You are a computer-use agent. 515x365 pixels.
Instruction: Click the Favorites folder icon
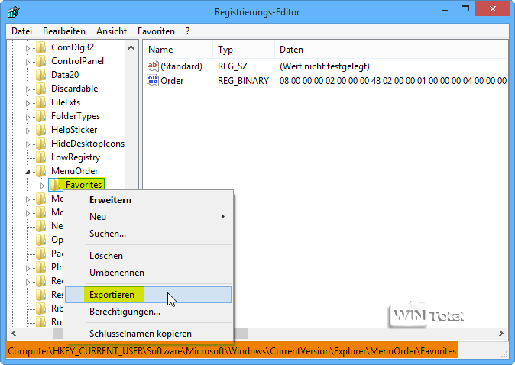[54, 185]
